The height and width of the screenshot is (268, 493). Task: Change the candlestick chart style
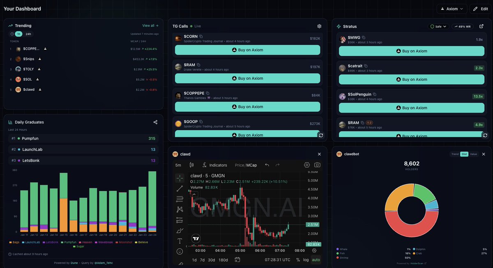(x=191, y=165)
